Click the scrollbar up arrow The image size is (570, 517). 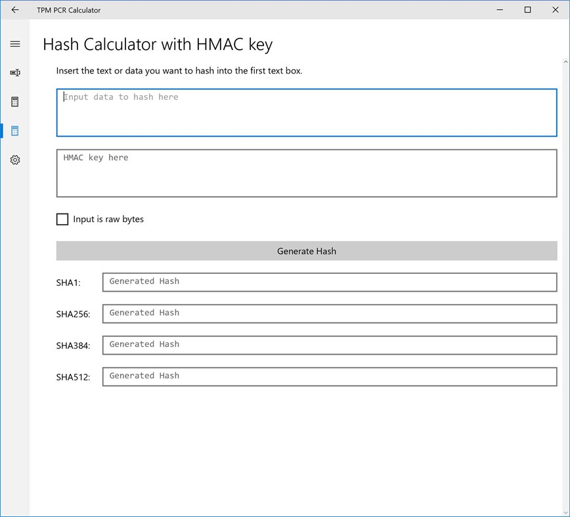tap(565, 62)
